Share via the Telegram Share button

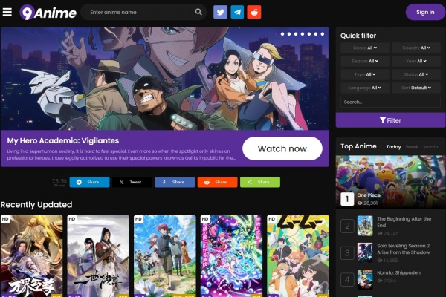click(x=89, y=182)
